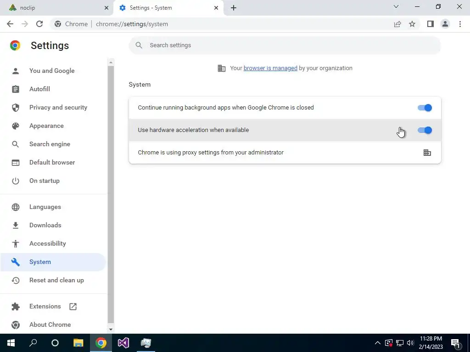Open Languages settings
Image resolution: width=470 pixels, height=352 pixels.
[53, 207]
